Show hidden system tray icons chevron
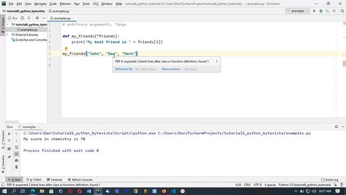Image resolution: width=346 pixels, height=195 pixels. 296,191
